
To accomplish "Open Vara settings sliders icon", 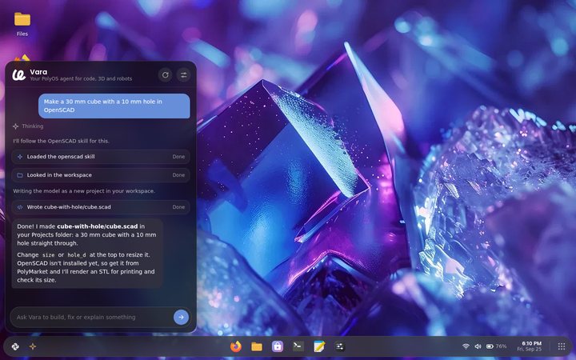I will (183, 75).
